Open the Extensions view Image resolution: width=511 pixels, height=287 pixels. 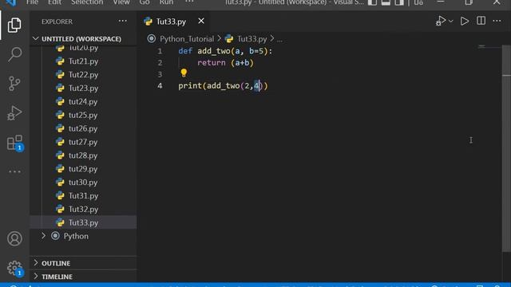(14, 143)
